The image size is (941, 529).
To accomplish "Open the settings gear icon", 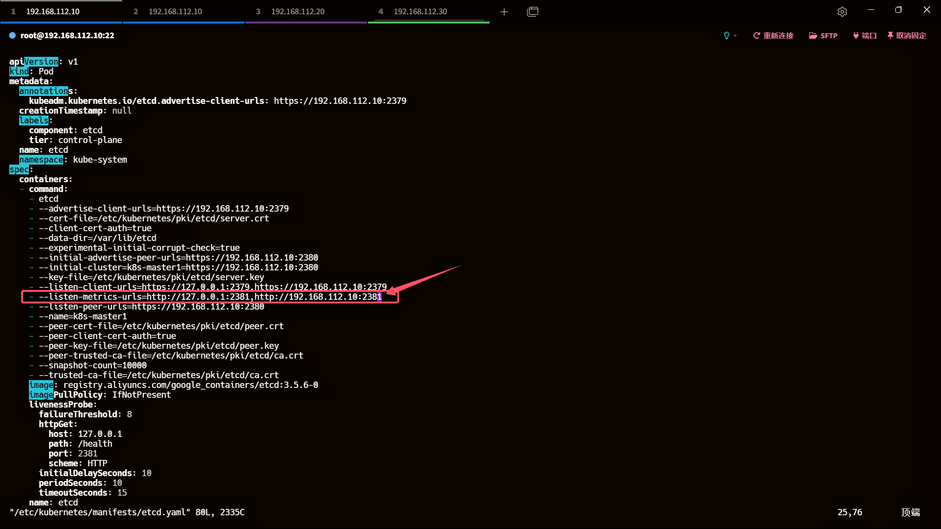I will (x=842, y=12).
